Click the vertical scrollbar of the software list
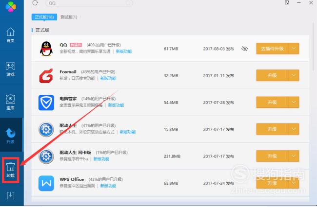The height and width of the screenshot is (207, 317). (x=314, y=46)
